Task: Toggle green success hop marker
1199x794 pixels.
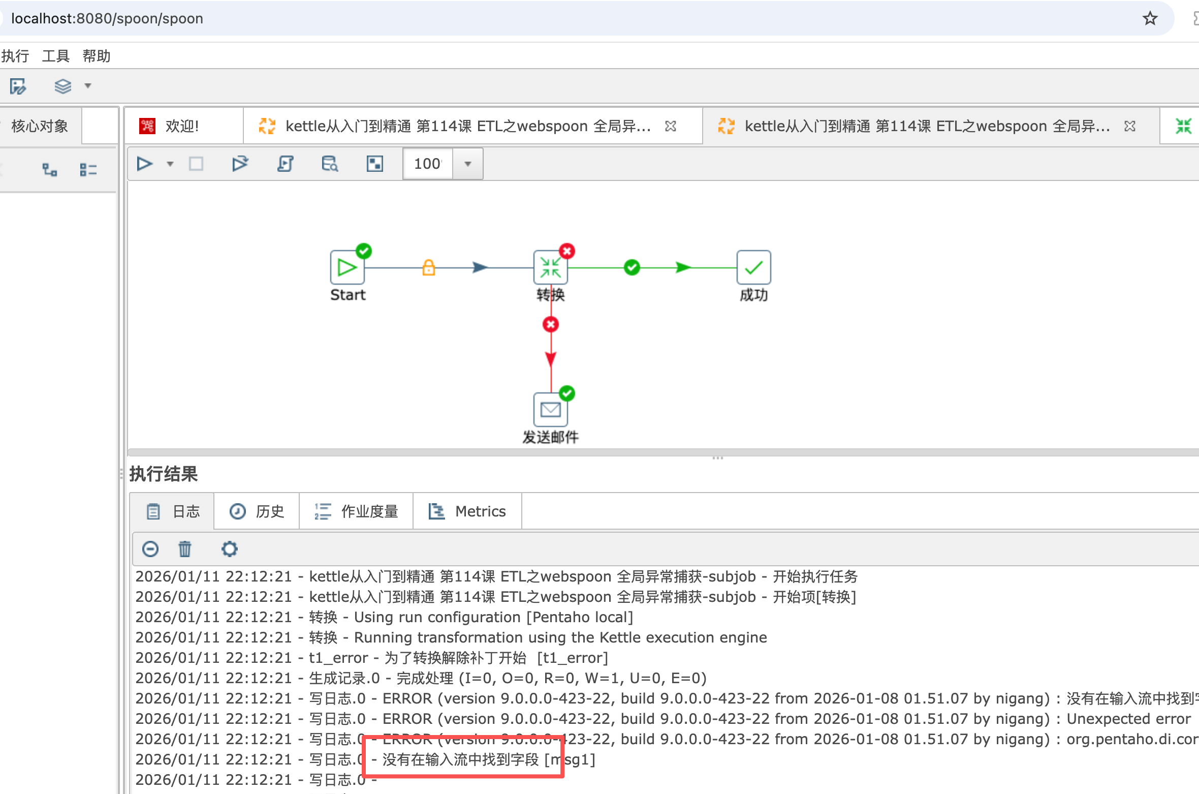Action: (632, 267)
